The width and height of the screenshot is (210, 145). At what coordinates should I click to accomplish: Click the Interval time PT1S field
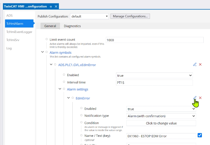154,83
